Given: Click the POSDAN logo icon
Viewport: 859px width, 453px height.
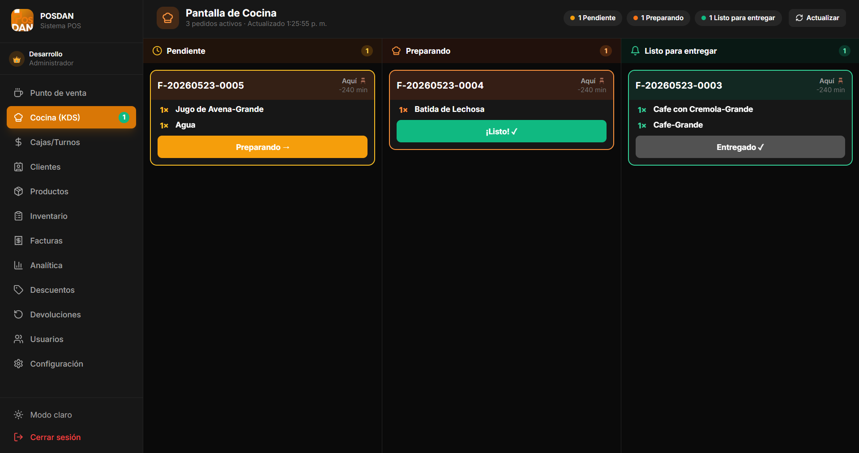Looking at the screenshot, I should pos(22,20).
